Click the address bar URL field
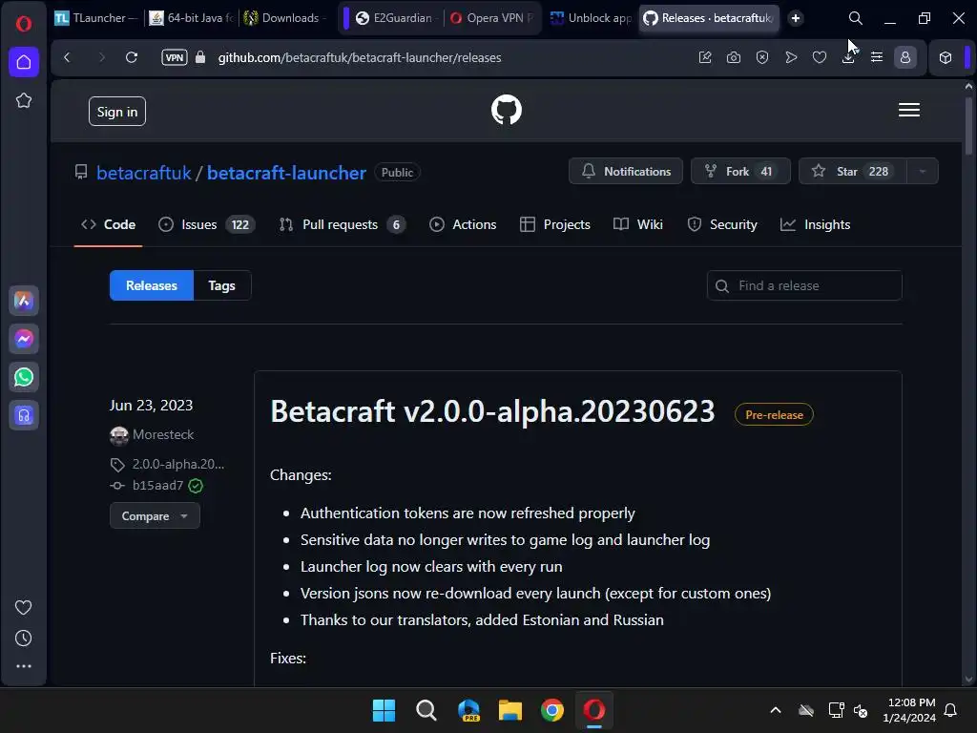Viewport: 977px width, 733px height. click(360, 57)
